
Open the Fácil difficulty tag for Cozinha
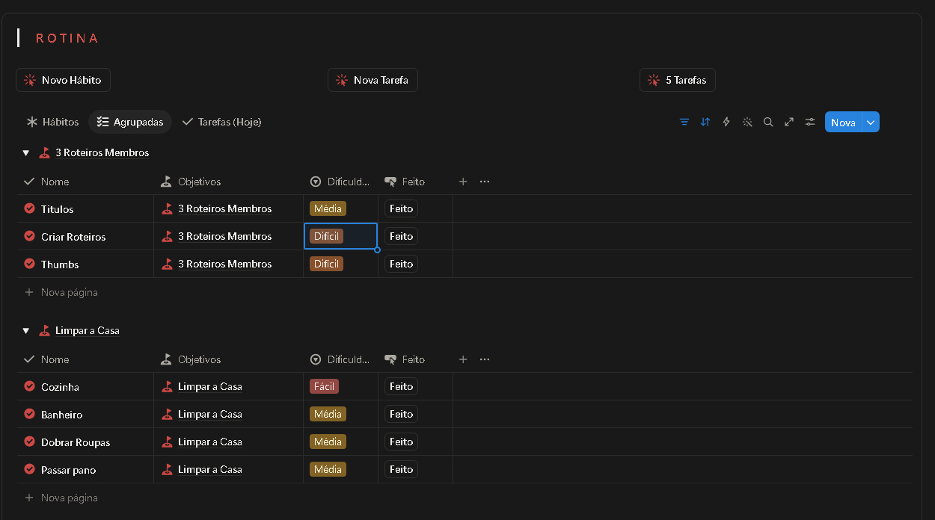pyautogui.click(x=324, y=386)
